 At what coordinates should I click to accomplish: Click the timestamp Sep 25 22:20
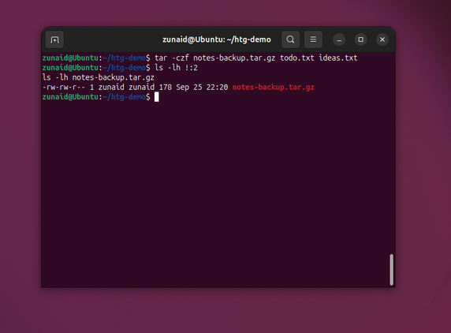(x=202, y=88)
